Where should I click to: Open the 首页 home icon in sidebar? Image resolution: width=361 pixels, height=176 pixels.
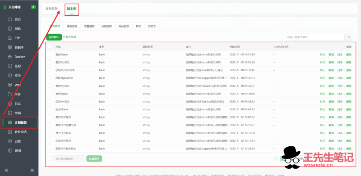coord(10,19)
